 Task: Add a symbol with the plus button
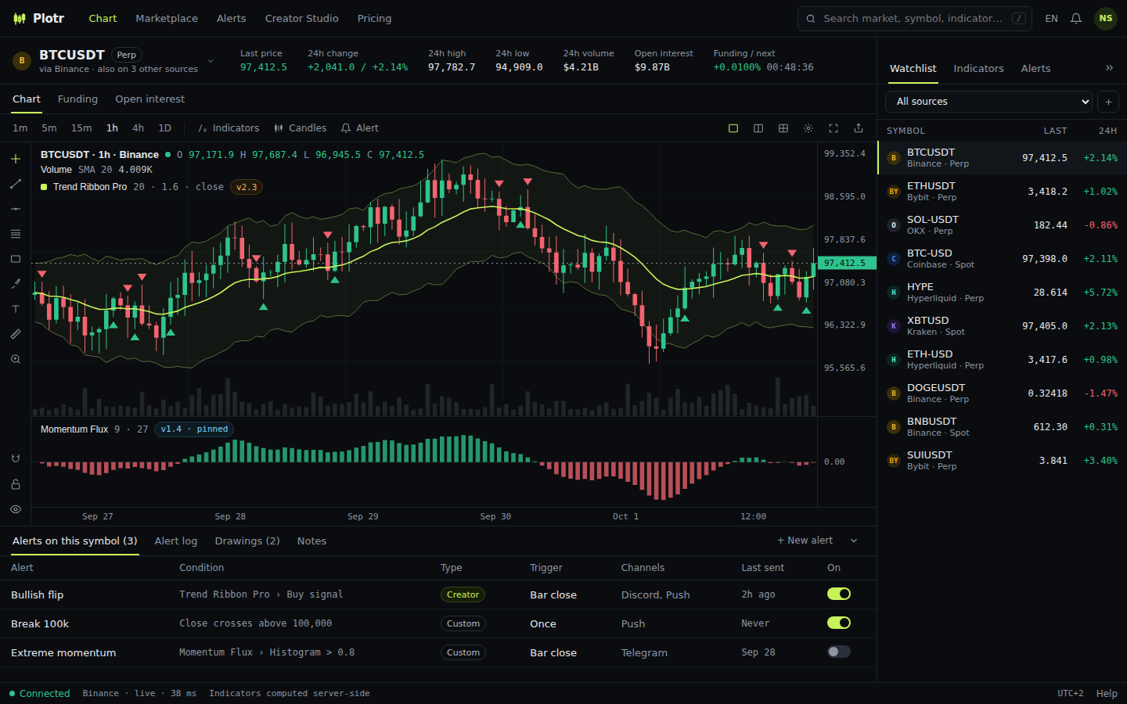pyautogui.click(x=1108, y=102)
